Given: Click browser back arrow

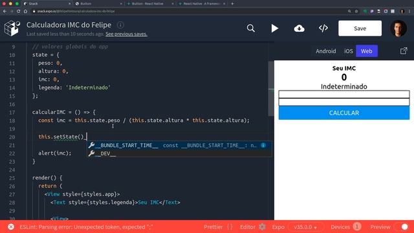Looking at the screenshot, I should 5,12.
